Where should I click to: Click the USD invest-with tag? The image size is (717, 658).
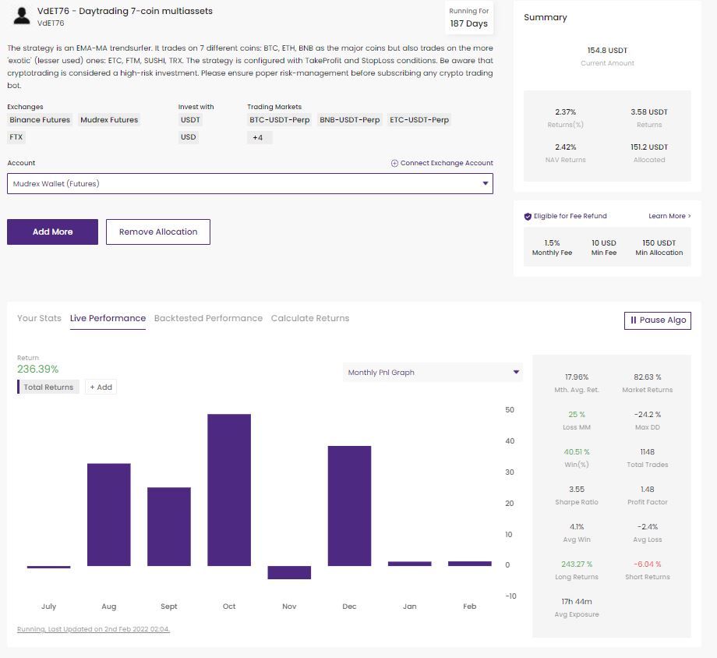189,137
